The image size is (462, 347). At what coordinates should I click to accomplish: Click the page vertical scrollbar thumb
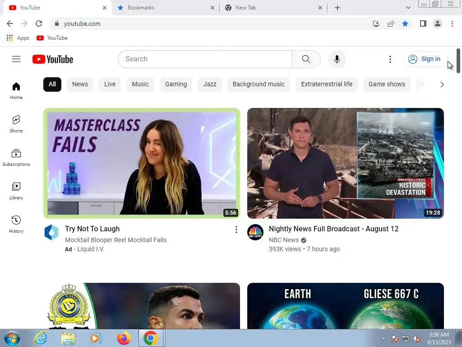tap(458, 61)
